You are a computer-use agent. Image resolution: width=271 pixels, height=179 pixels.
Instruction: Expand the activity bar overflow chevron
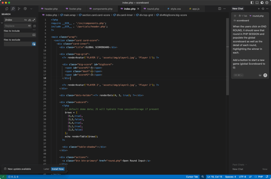point(31,9)
